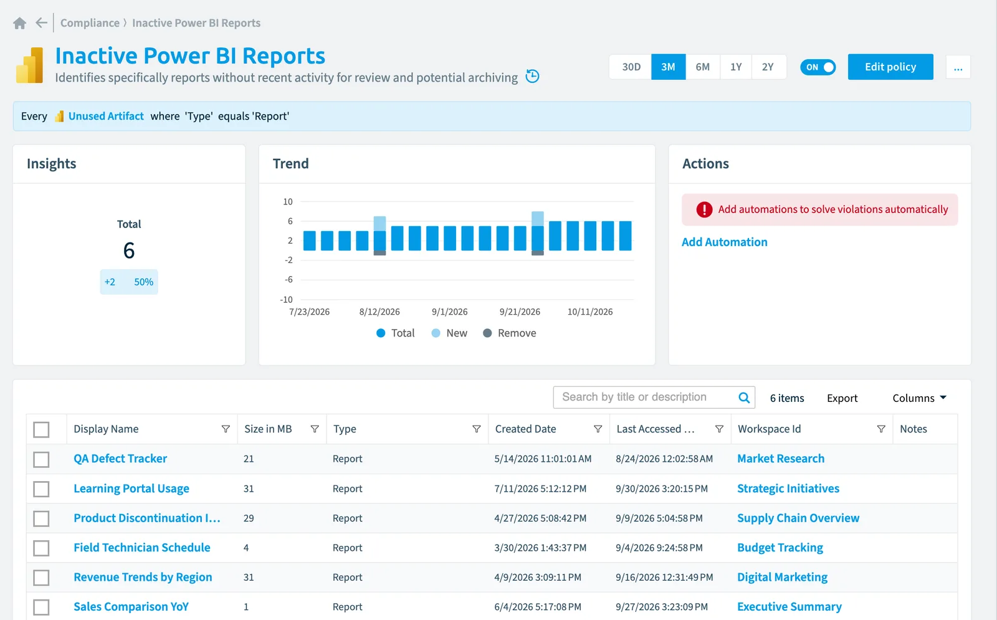Open the Supply Chain Overview workspace
The height and width of the screenshot is (620, 997).
click(x=798, y=518)
